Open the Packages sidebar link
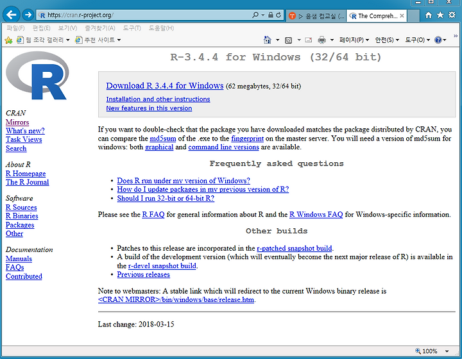The width and height of the screenshot is (462, 359). 20,225
